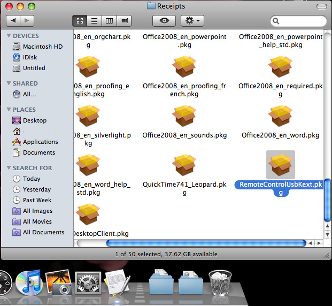
Task: Collapse the DEVICES sidebar section
Action: (x=9, y=36)
